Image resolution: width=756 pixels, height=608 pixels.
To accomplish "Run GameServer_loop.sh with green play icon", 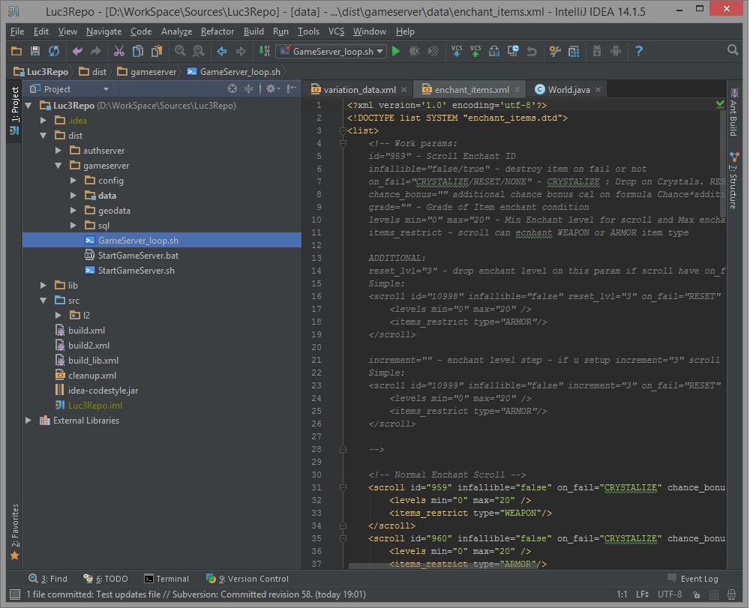I will click(x=396, y=51).
